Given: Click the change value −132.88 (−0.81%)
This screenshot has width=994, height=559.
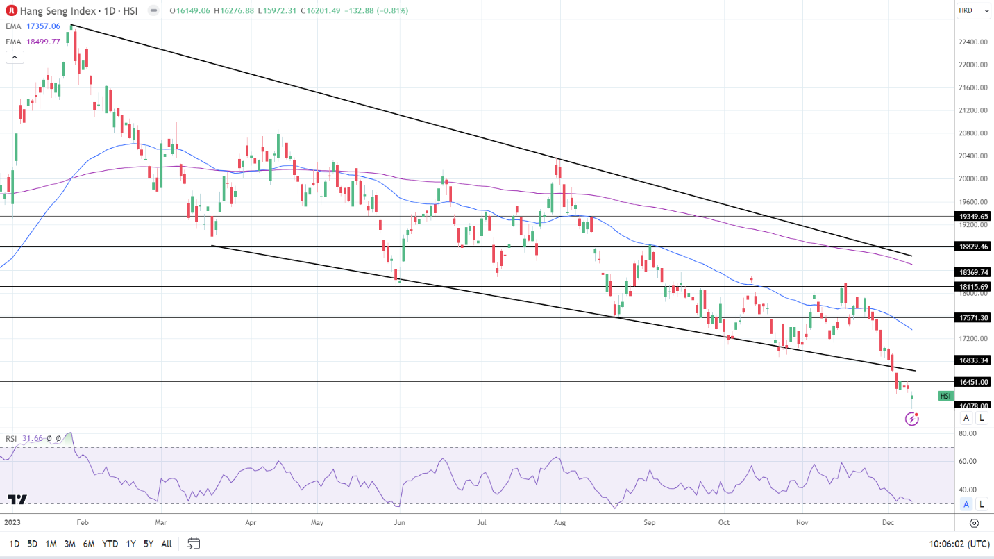Looking at the screenshot, I should point(376,11).
